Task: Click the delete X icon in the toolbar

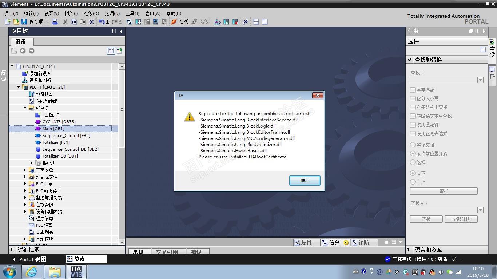Action: pos(92,22)
